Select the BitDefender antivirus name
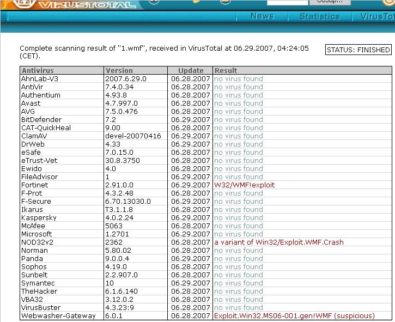395x322 pixels. (41, 119)
